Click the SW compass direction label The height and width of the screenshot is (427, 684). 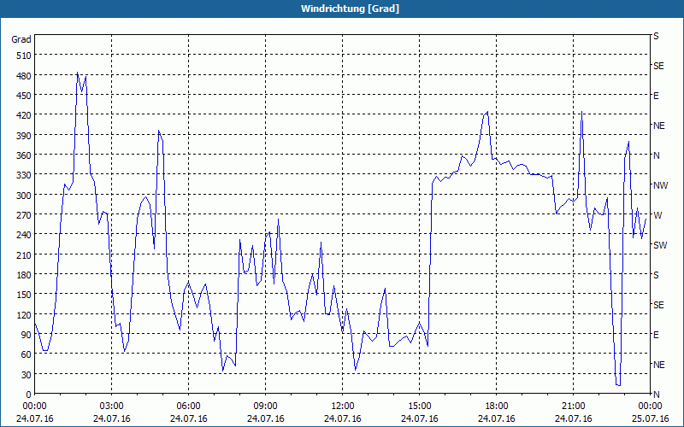coord(660,245)
